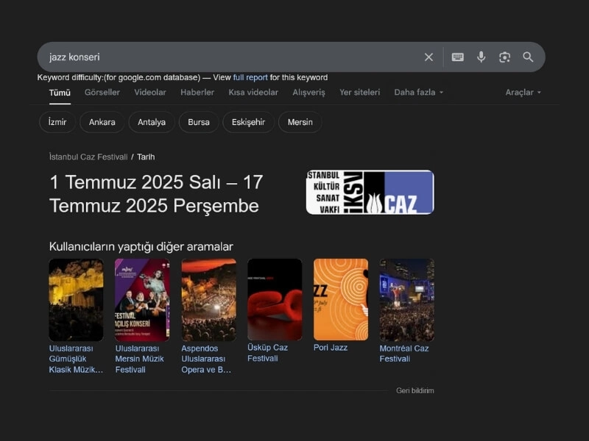Start voice search with the microphone icon
The image size is (589, 441).
[x=481, y=57]
